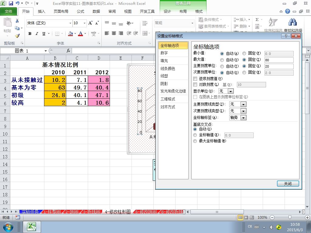Open the font size dropdown
This screenshot has width=311, height=233.
(85, 23)
